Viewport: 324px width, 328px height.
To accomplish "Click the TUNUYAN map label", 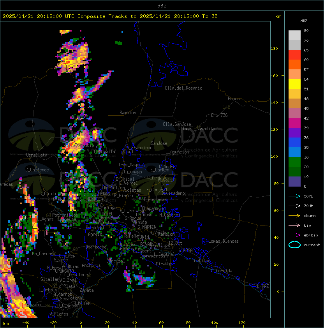I will coord(83,303).
